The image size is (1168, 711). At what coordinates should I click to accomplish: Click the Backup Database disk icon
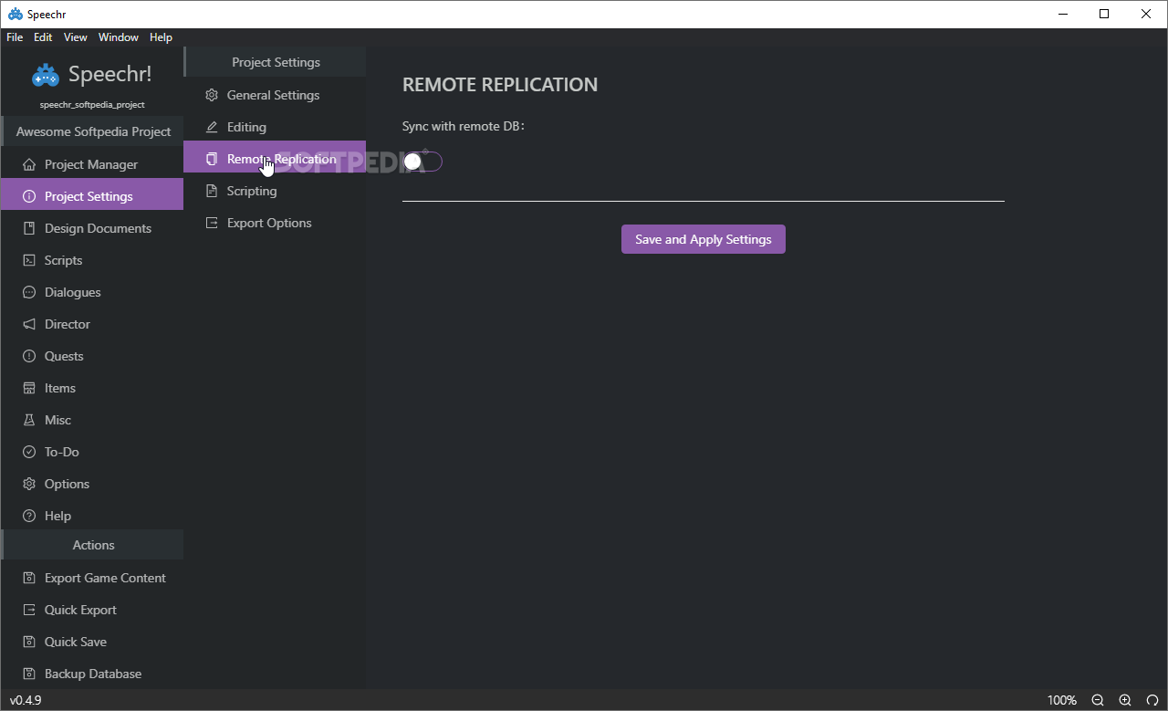pyautogui.click(x=28, y=674)
